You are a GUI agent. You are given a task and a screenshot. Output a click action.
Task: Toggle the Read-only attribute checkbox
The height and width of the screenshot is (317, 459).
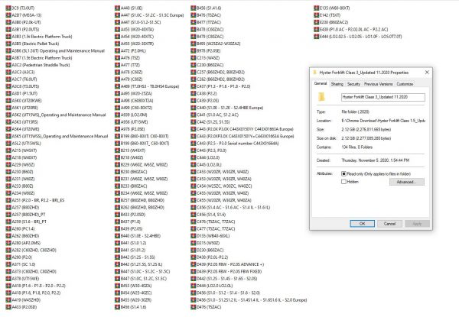point(344,174)
